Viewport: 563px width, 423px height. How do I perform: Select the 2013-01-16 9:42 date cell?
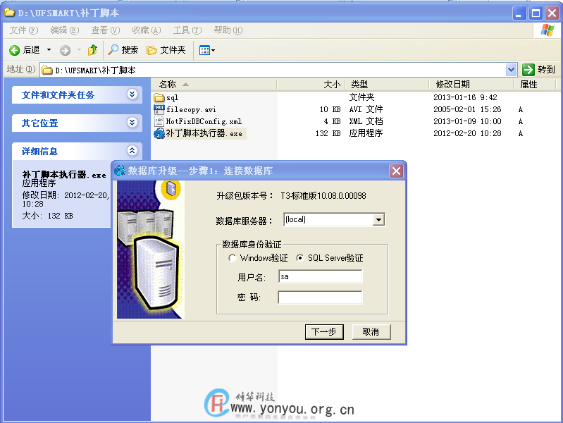(x=465, y=97)
